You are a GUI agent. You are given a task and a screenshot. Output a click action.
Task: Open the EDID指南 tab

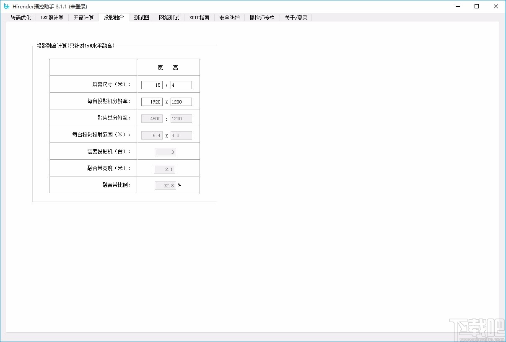tap(199, 18)
